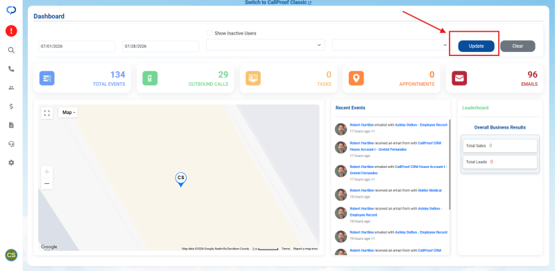Image resolution: width=555 pixels, height=271 pixels.
Task: Click the Appointments orange pin icon
Action: 356,78
